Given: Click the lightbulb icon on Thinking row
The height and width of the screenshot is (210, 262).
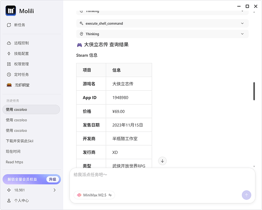Looking at the screenshot, I should coord(81,34).
